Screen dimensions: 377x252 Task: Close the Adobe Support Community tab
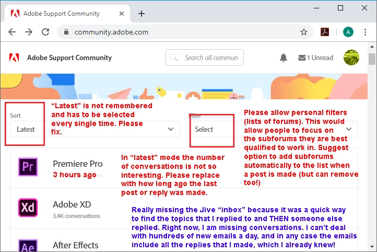(122, 14)
